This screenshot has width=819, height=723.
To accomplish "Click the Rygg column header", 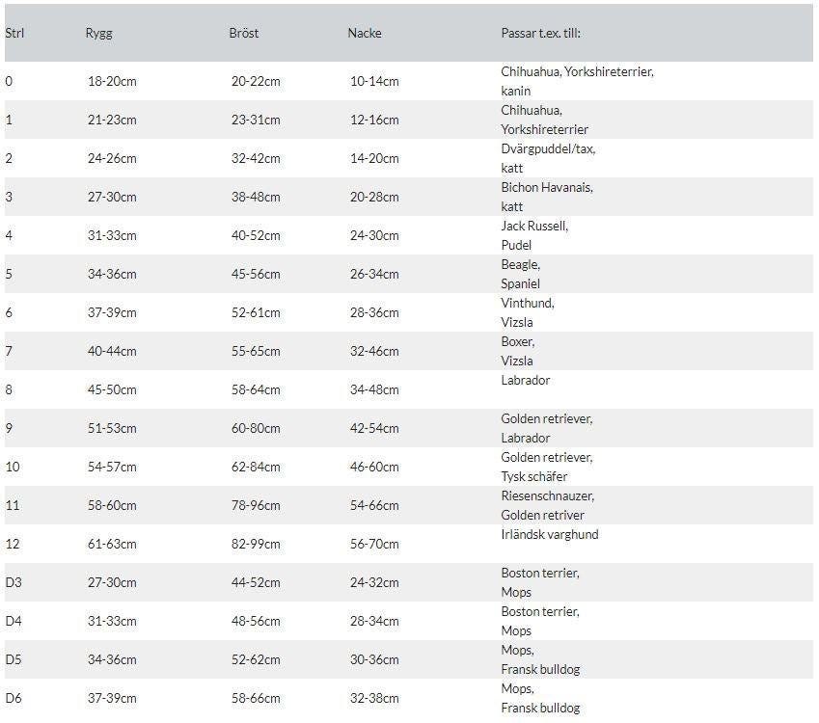I will 98,33.
